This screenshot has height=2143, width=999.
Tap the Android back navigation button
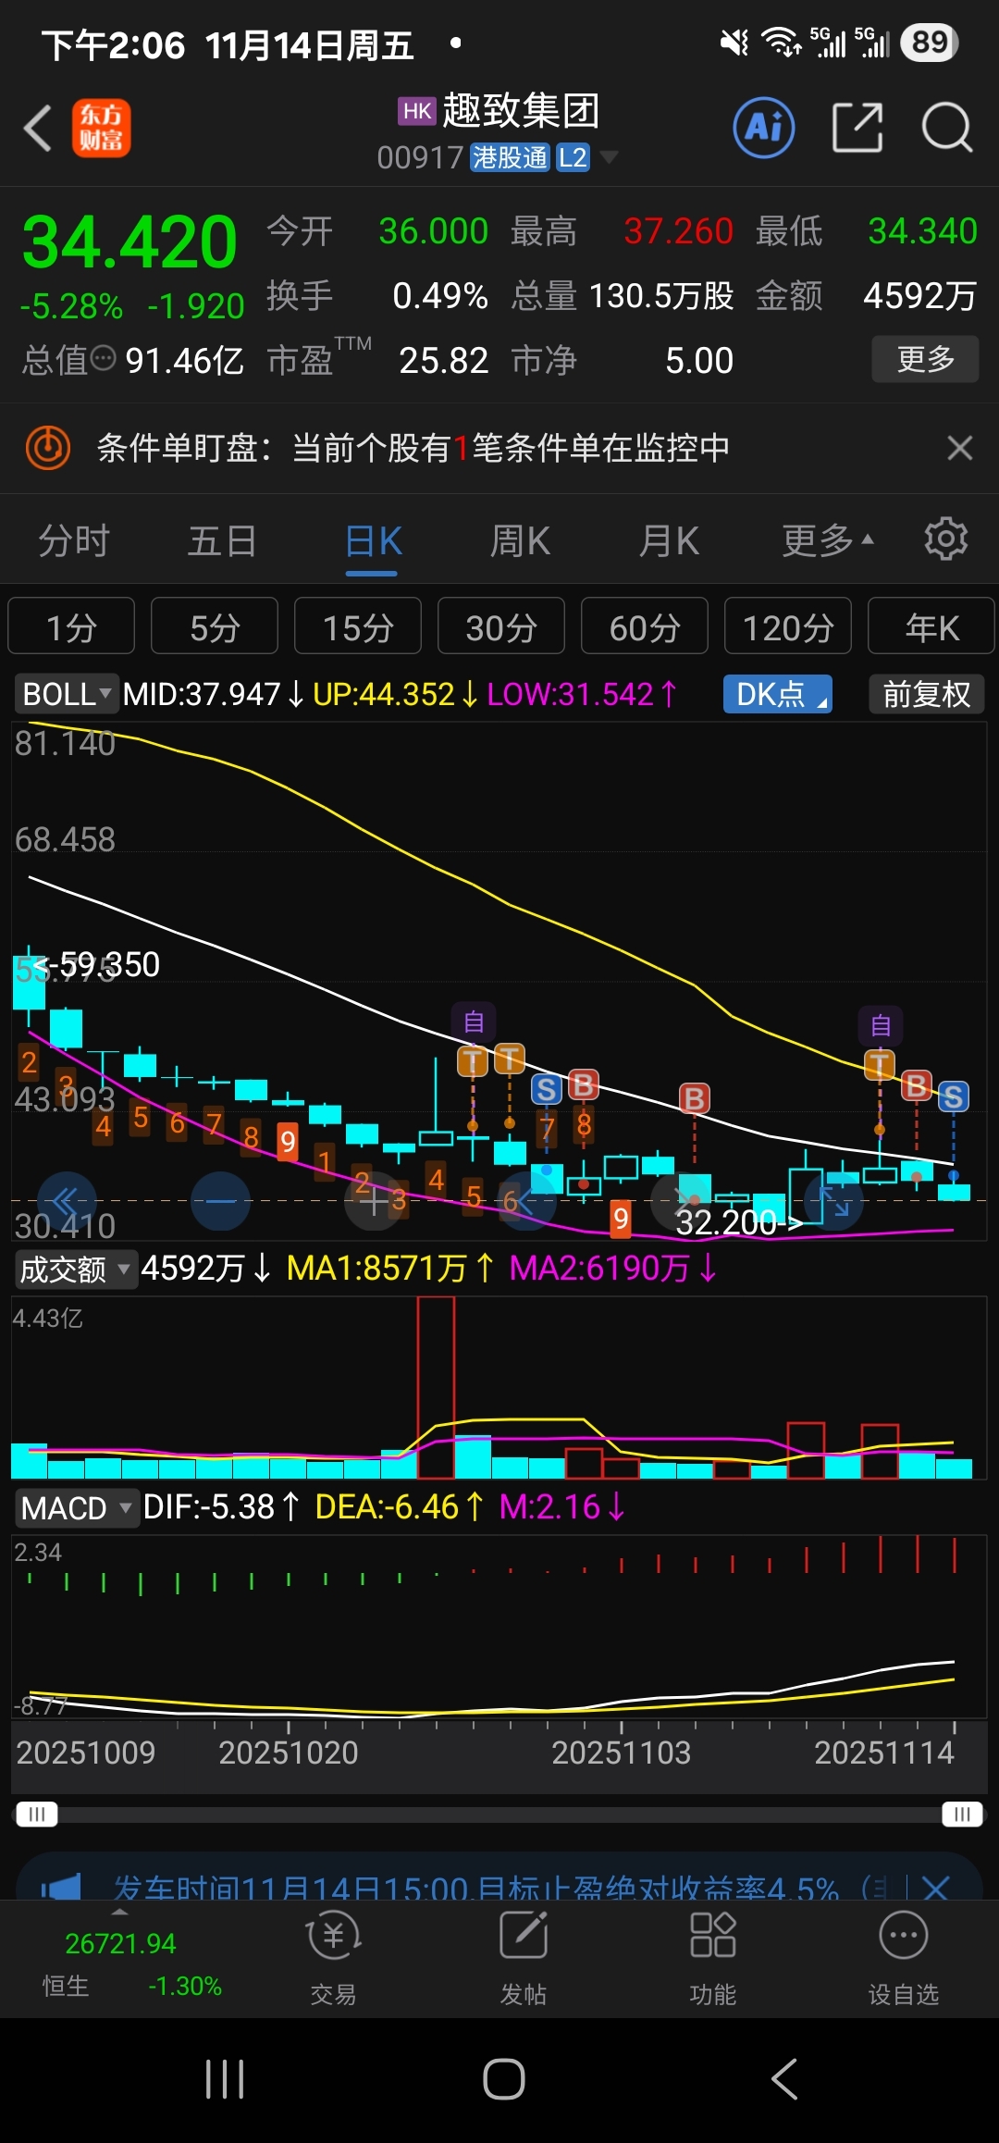click(784, 2080)
